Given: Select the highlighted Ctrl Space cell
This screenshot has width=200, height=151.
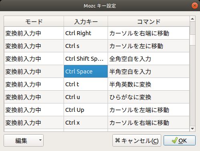Looking at the screenshot, I should pos(86,72).
